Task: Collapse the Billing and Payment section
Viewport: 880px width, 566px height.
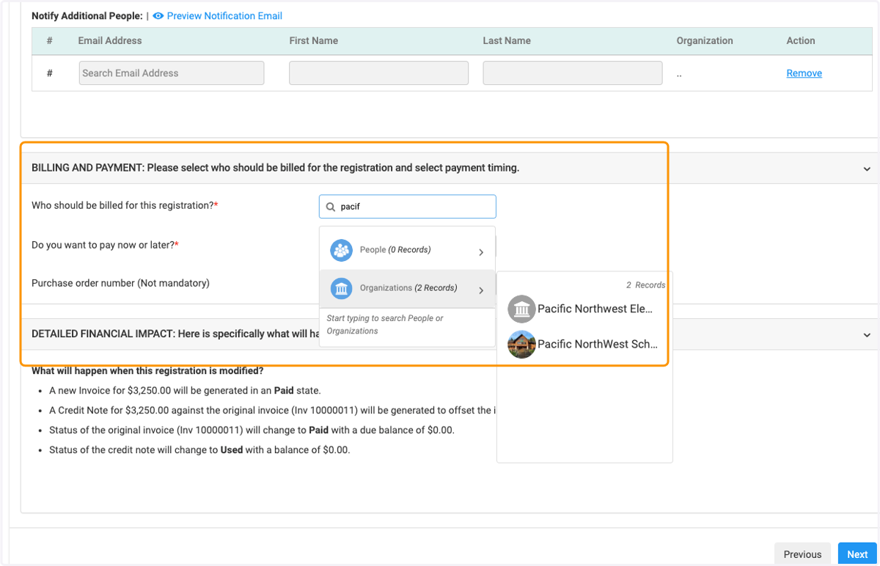Action: click(867, 169)
